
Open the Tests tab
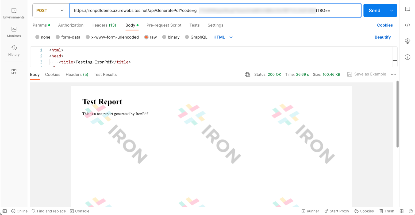(x=194, y=25)
